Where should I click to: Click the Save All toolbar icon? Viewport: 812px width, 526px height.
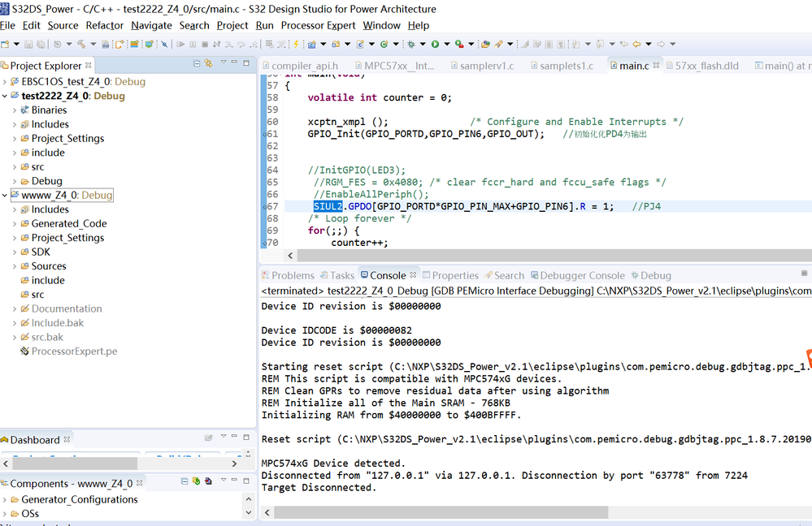pyautogui.click(x=41, y=45)
